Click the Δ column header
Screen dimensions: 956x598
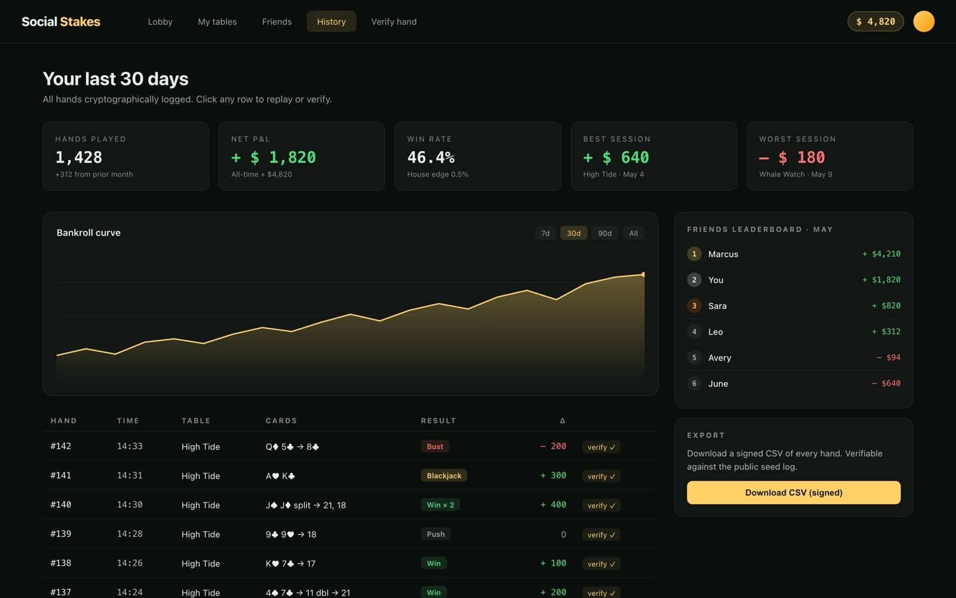[x=562, y=421]
